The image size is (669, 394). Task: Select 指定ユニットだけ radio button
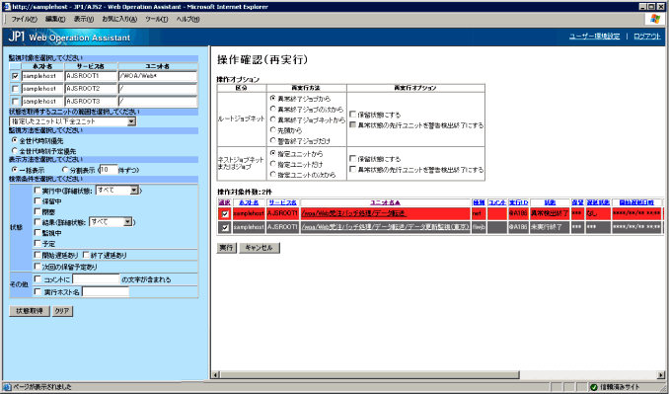pyautogui.click(x=273, y=164)
